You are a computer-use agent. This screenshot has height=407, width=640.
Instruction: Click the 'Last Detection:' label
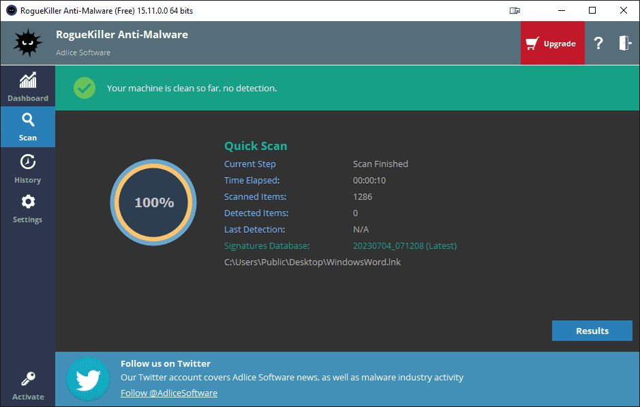pyautogui.click(x=255, y=230)
